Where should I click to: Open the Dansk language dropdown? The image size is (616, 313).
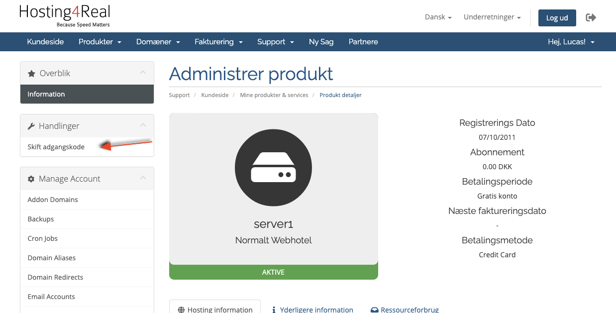(x=437, y=16)
